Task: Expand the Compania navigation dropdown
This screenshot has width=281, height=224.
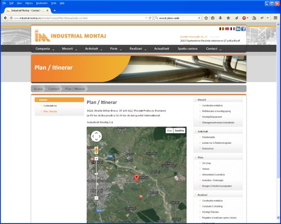Action: [x=45, y=49]
